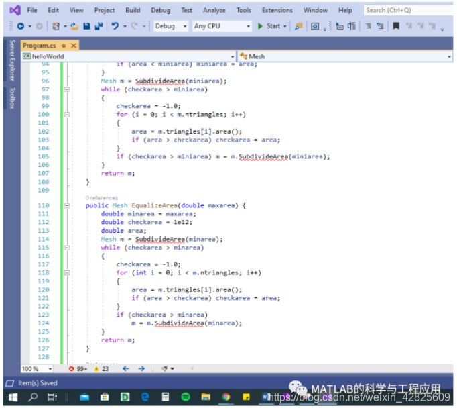This screenshot has width=457, height=410.
Task: Open the Project menu
Action: [x=105, y=11]
